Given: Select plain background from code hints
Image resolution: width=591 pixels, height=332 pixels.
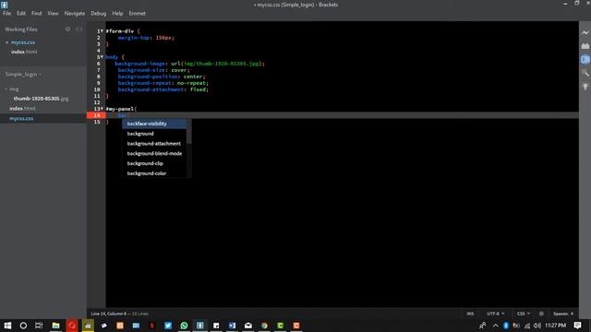Looking at the screenshot, I should point(154,134).
